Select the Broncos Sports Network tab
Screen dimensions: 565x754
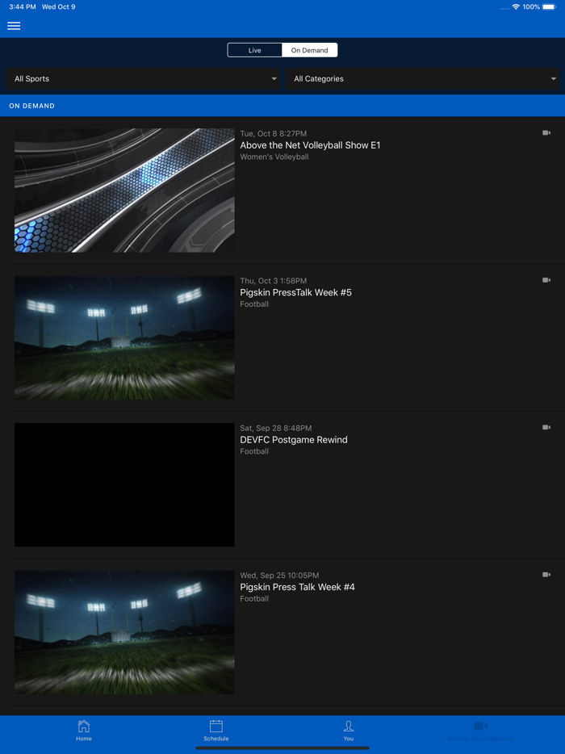[480, 731]
